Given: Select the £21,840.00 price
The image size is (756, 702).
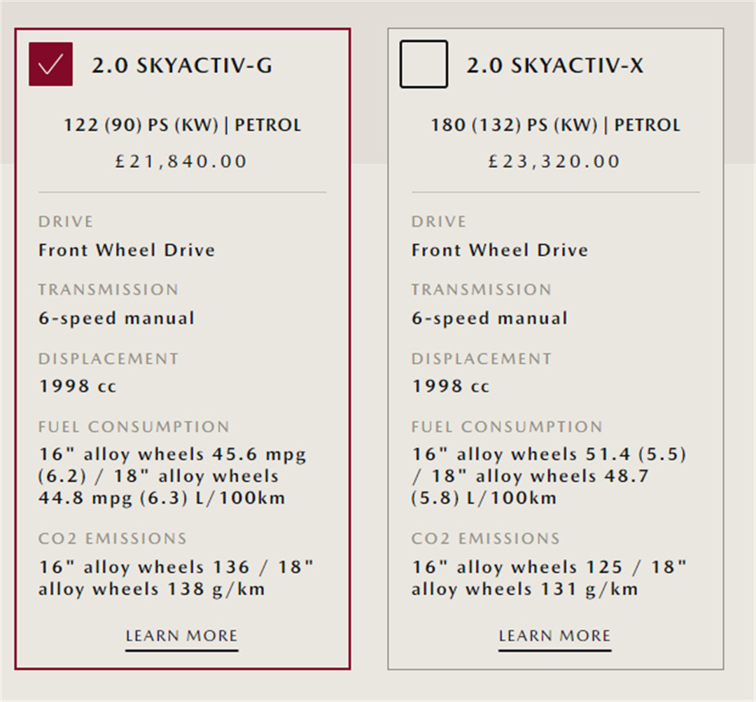Looking at the screenshot, I should coord(182,162).
